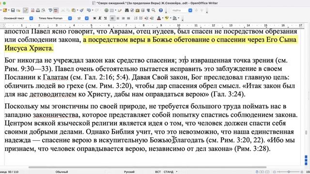
Task: Click the highlighted phrase «Иисуса Христа.»
Action: [x=29, y=48]
